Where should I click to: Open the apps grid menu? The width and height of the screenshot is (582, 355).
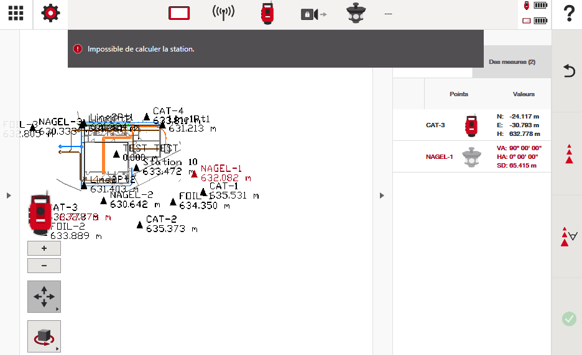[16, 14]
